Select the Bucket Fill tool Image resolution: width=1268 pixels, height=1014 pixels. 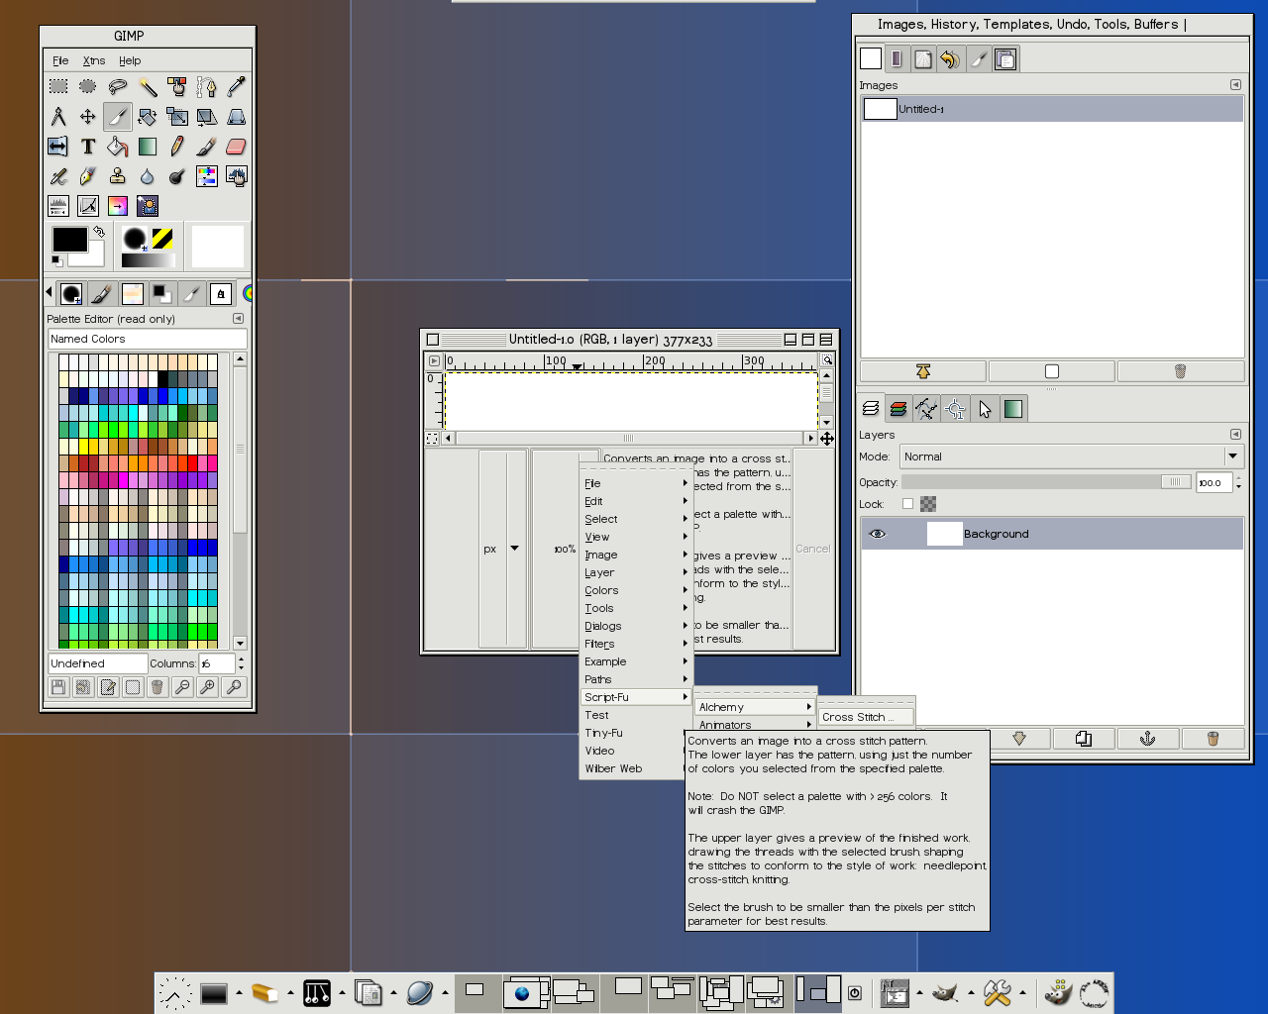[118, 147]
